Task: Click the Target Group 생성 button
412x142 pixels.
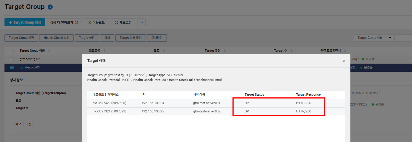Action: pyautogui.click(x=25, y=22)
